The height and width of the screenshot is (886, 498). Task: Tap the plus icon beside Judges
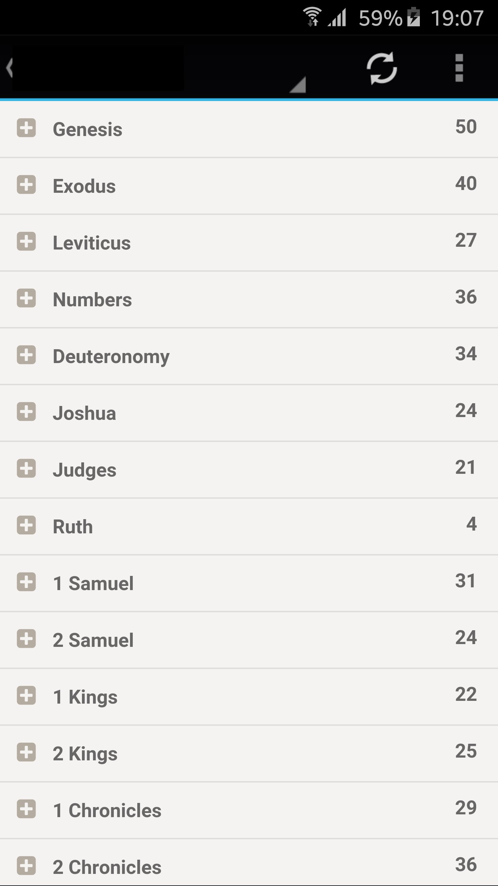pyautogui.click(x=26, y=469)
